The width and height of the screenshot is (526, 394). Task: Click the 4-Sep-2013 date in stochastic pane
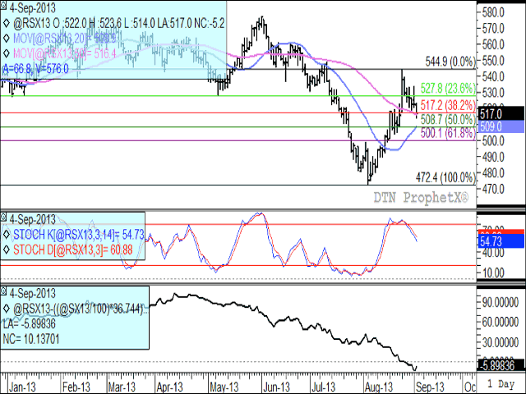coord(33,220)
